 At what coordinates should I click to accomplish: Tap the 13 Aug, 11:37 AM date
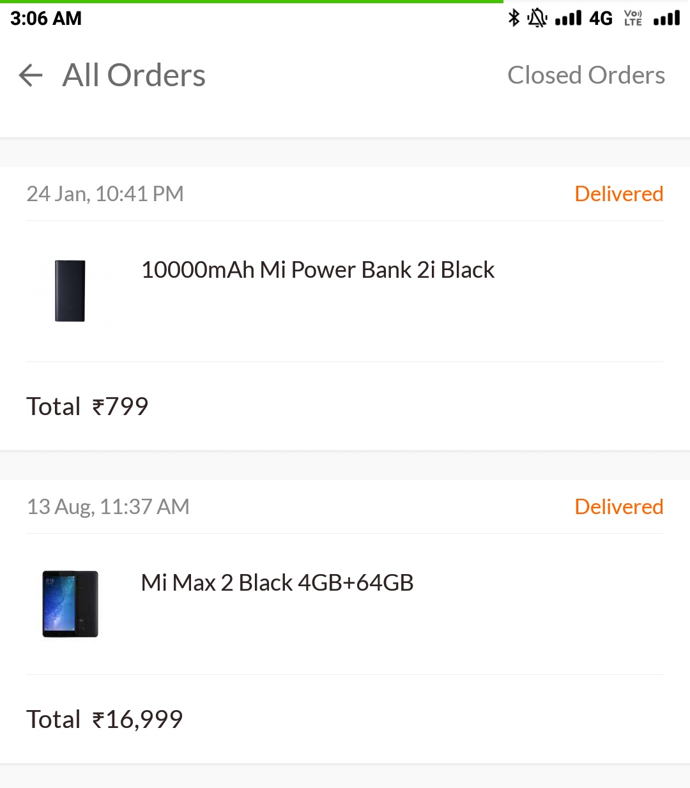pos(108,507)
